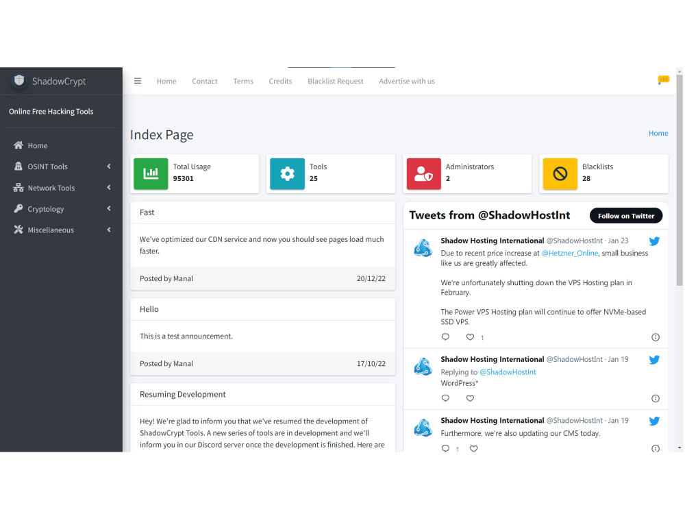Click the Online Free Hacking Tools text

[x=51, y=112]
